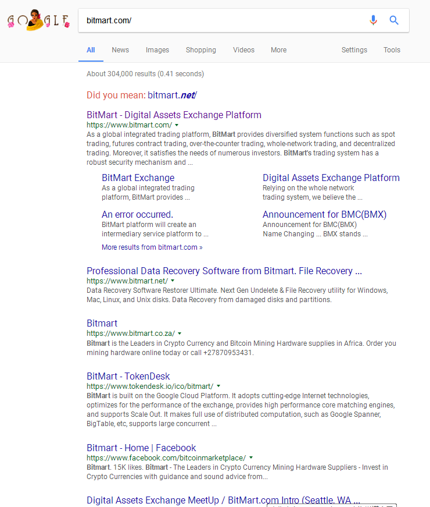The height and width of the screenshot is (507, 430).
Task: Open BitMart - TokenDesk result
Action: coord(128,377)
